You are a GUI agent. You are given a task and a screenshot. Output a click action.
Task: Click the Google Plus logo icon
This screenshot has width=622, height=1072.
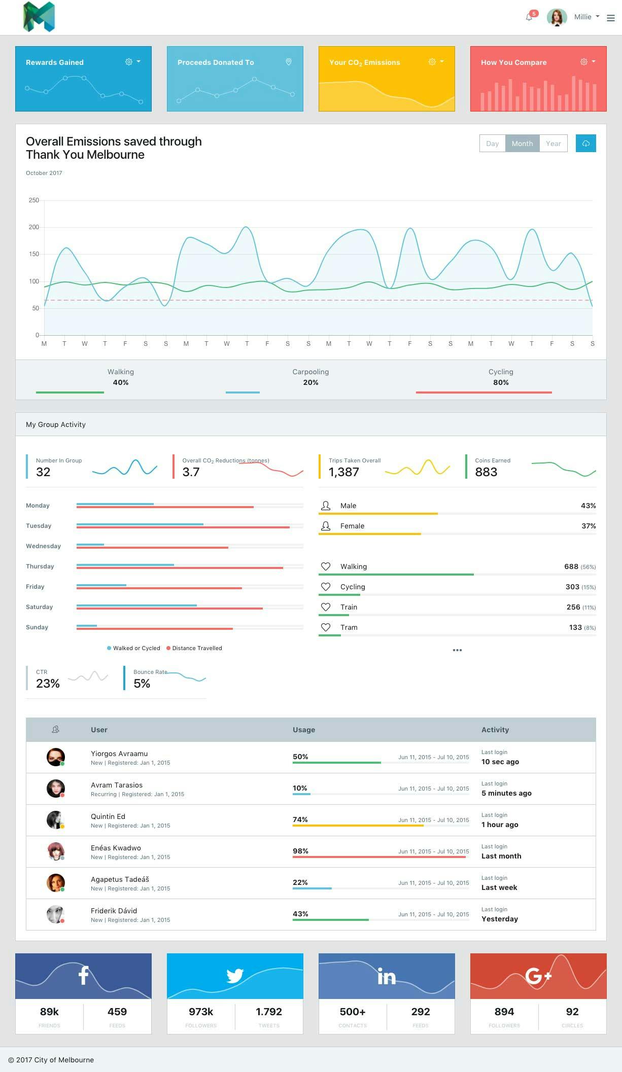[538, 976]
